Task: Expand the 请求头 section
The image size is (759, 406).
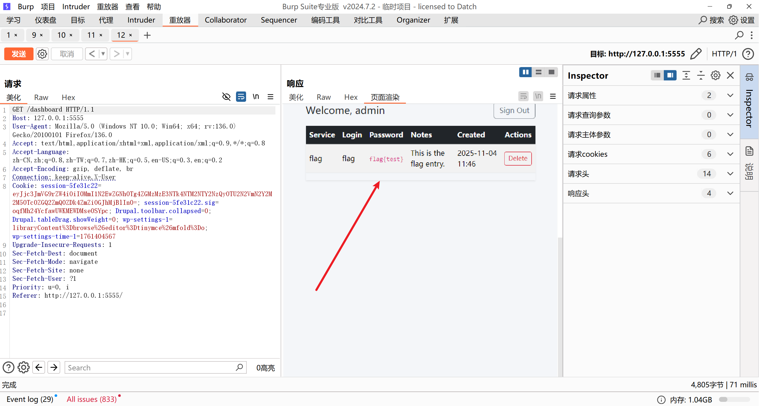Action: (x=730, y=174)
